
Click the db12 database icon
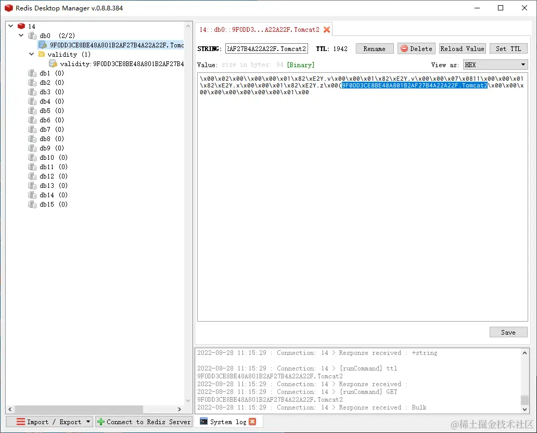[x=32, y=176]
